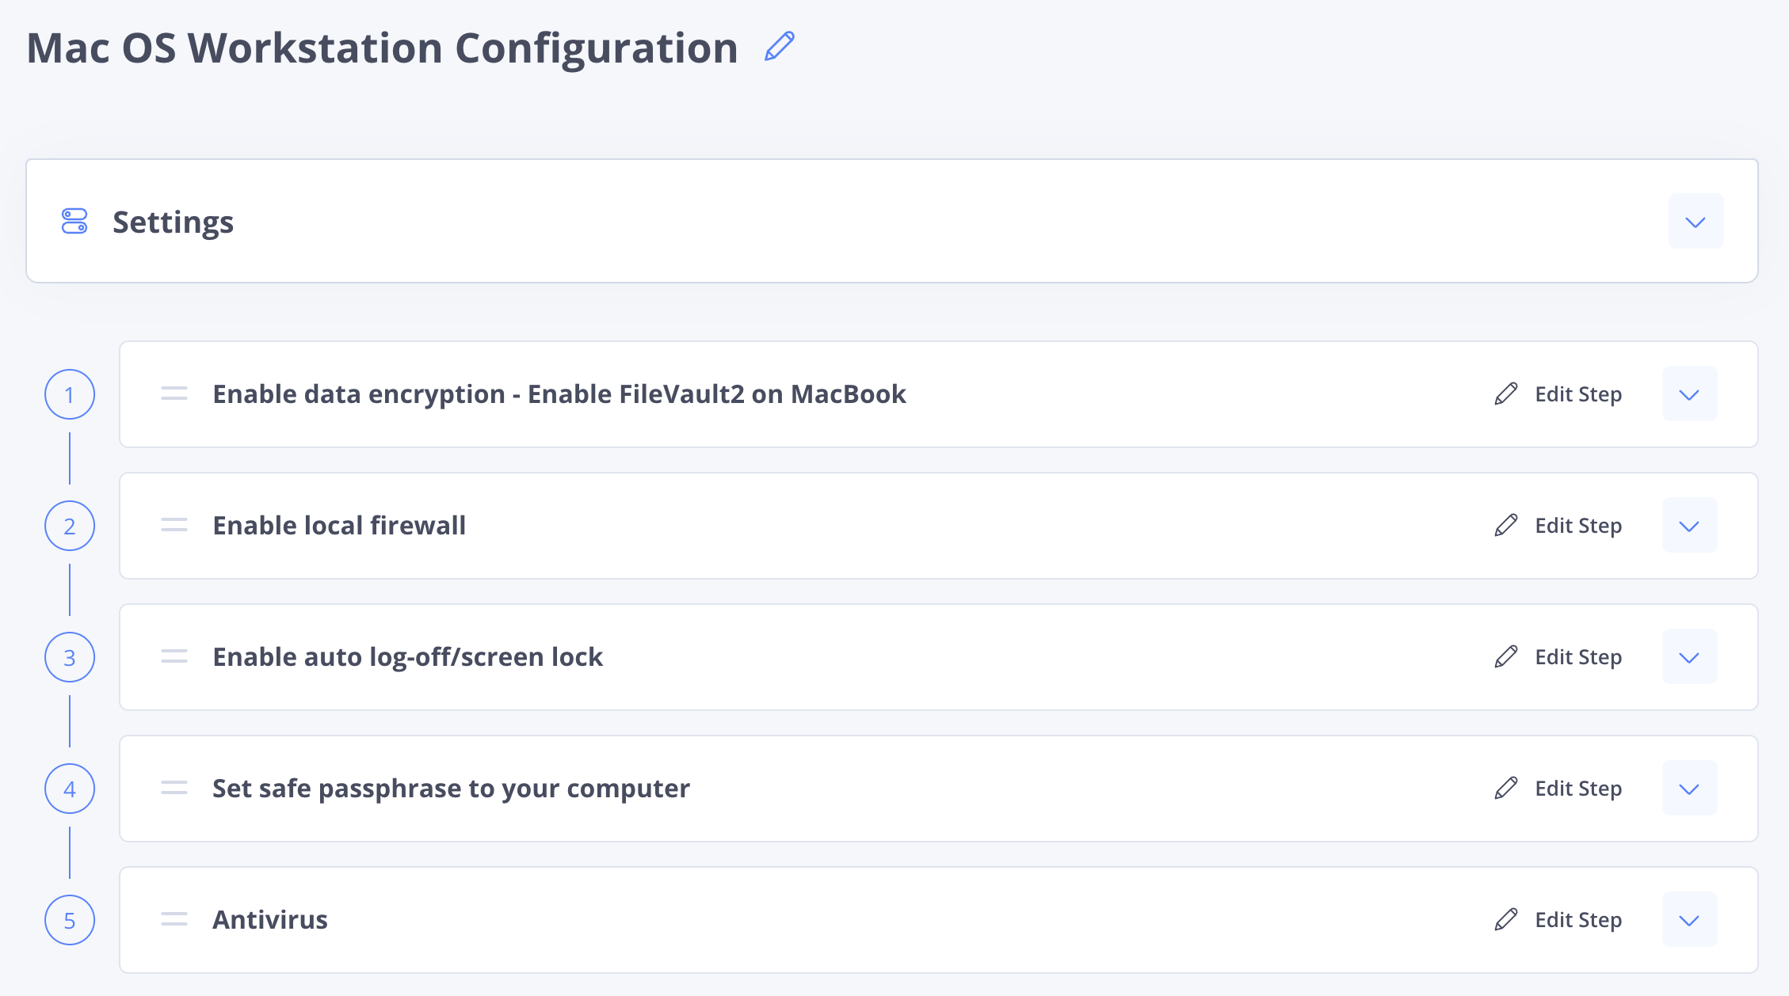Click drag handle of Enable data encryption step
The image size is (1789, 996).
coord(174,393)
